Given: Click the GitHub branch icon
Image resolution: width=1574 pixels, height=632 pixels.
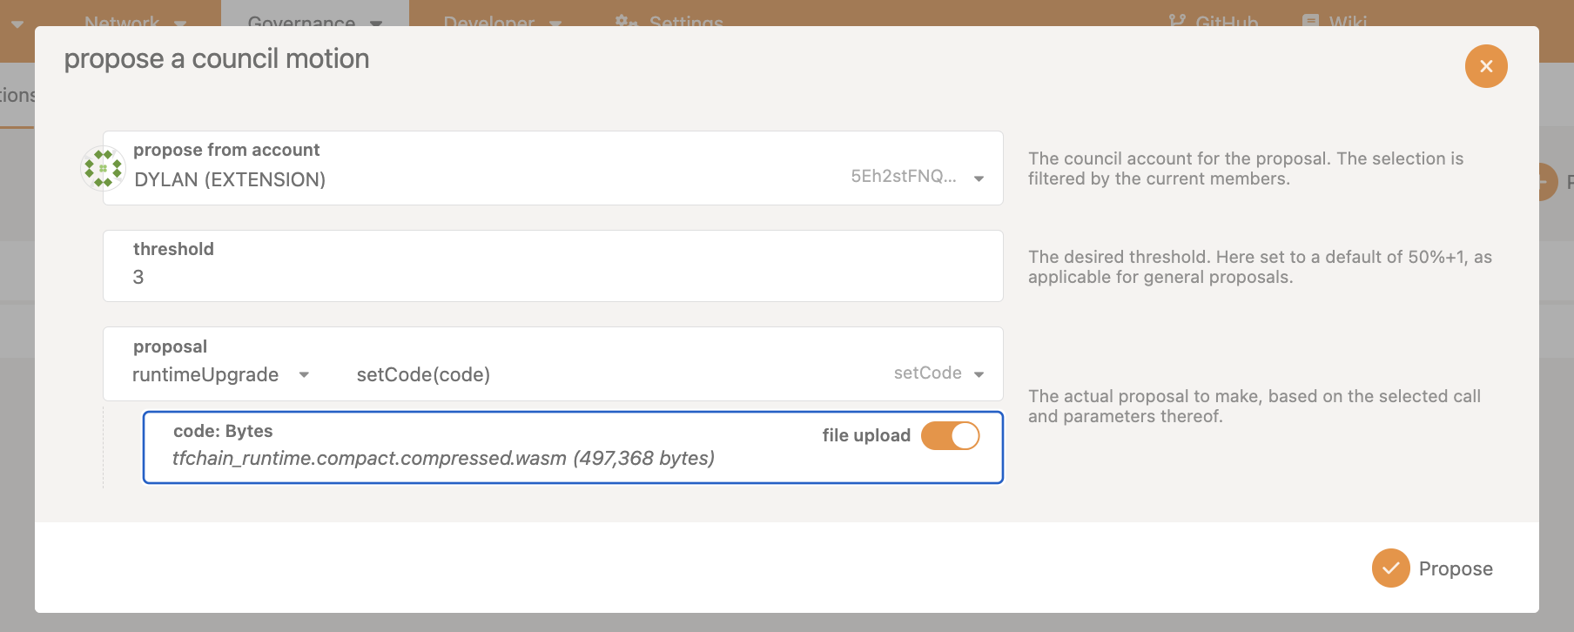Looking at the screenshot, I should click(1177, 20).
